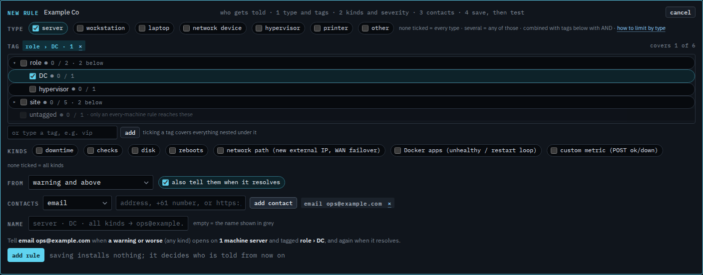Remove the ops@example.com contact chip
This screenshot has height=275, width=703.
pyautogui.click(x=389, y=204)
